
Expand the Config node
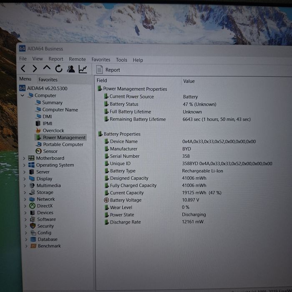[26, 233]
